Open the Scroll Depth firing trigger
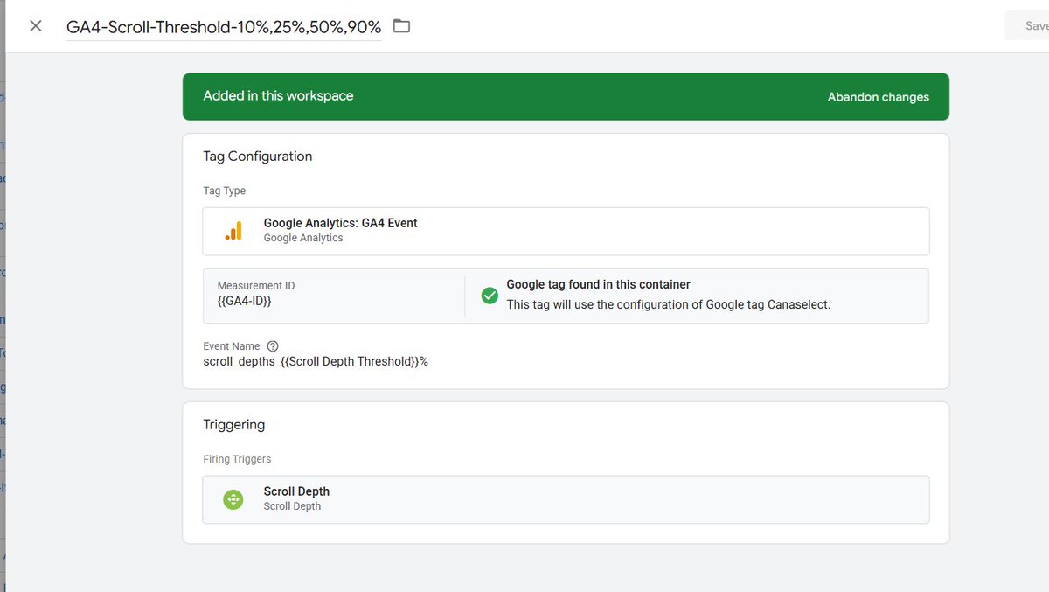This screenshot has height=592, width=1049. 566,499
